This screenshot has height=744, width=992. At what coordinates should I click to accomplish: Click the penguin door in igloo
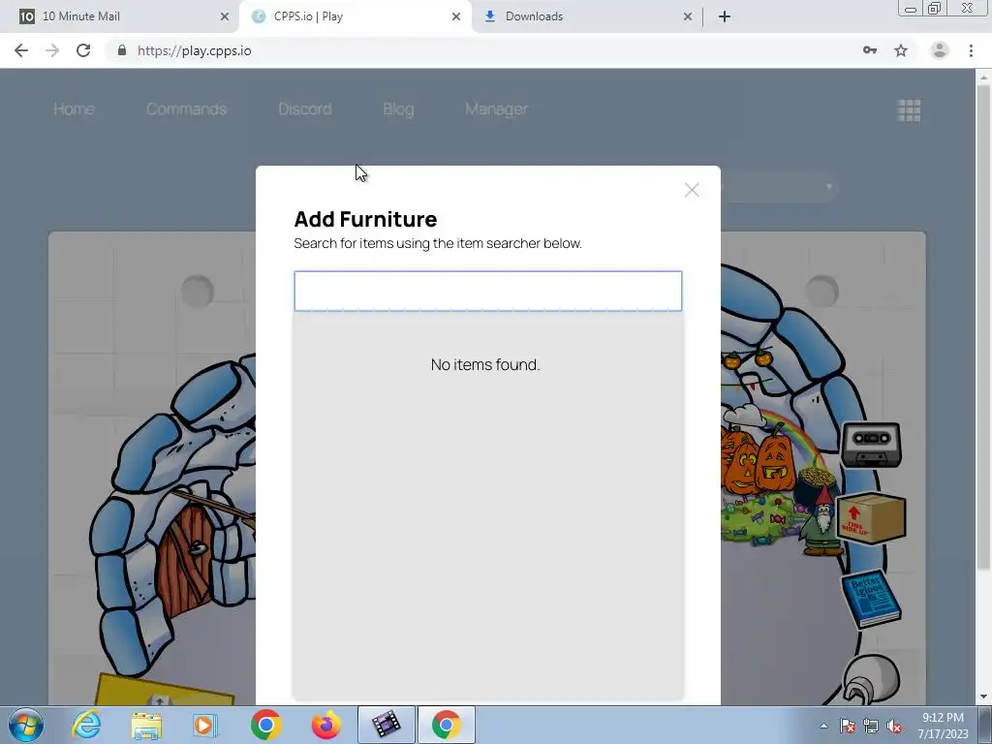coord(186,562)
